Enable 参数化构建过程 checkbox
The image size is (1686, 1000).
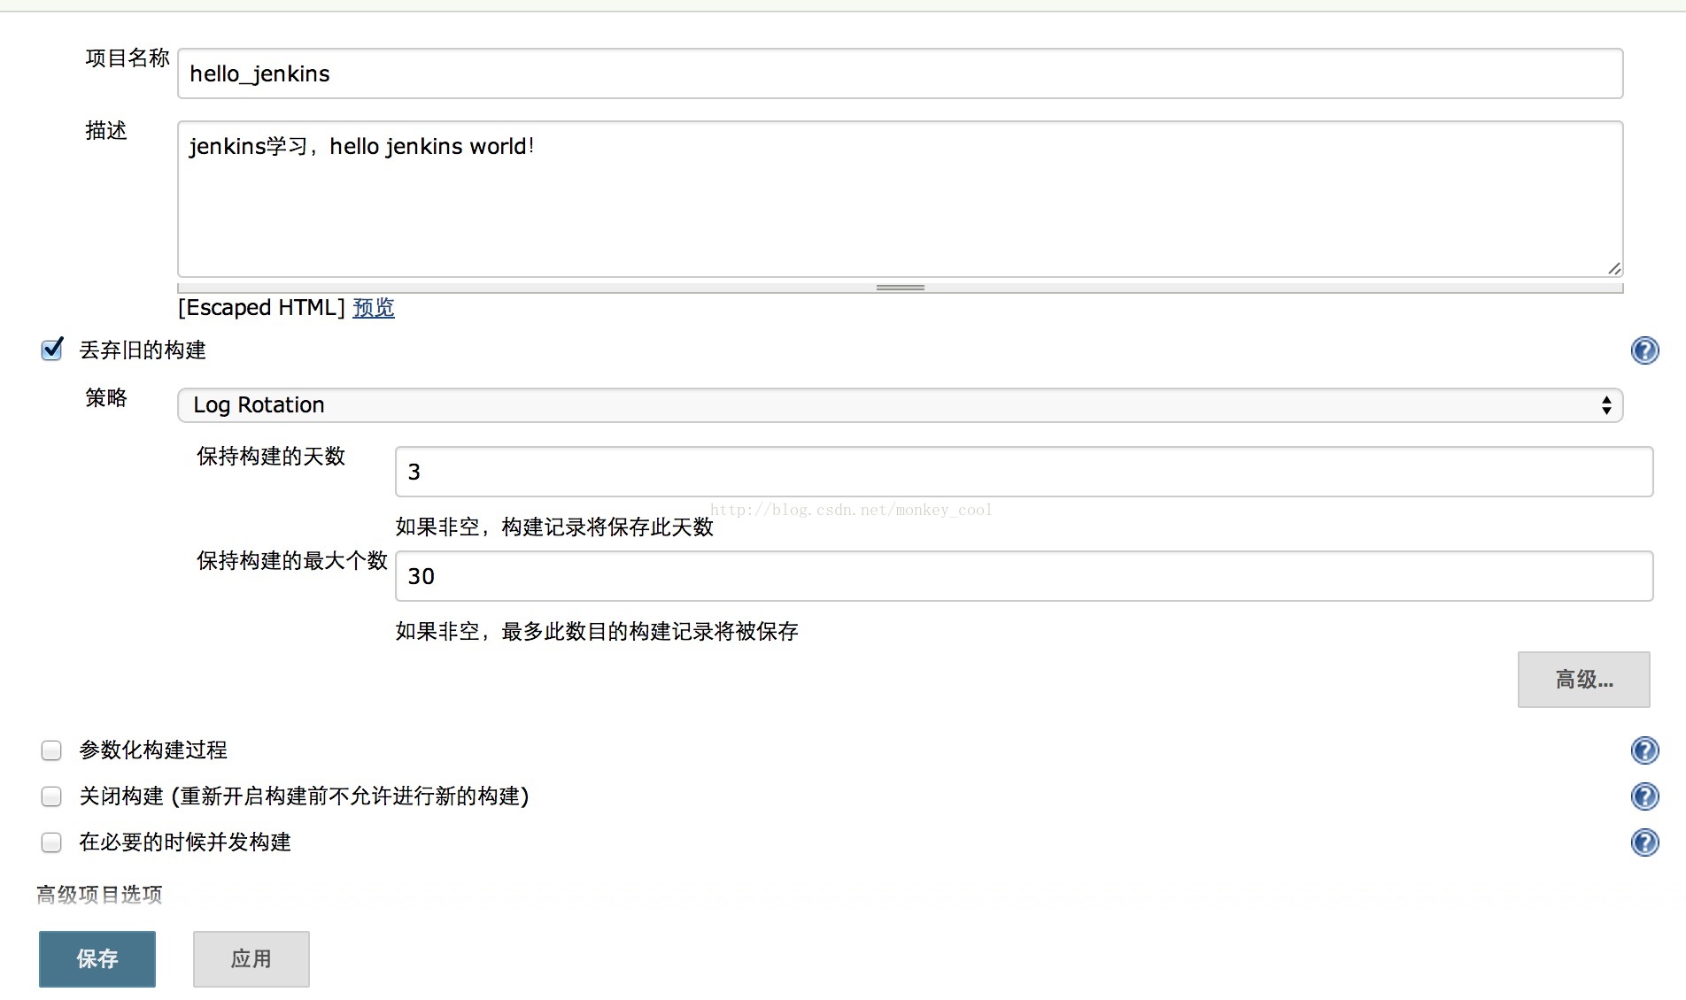click(51, 750)
